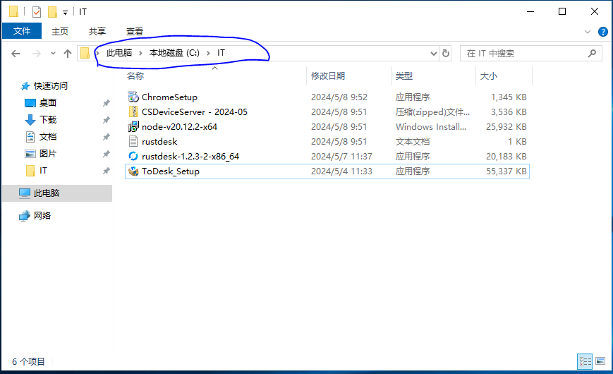Select IT folder in navigation pane

pos(43,171)
